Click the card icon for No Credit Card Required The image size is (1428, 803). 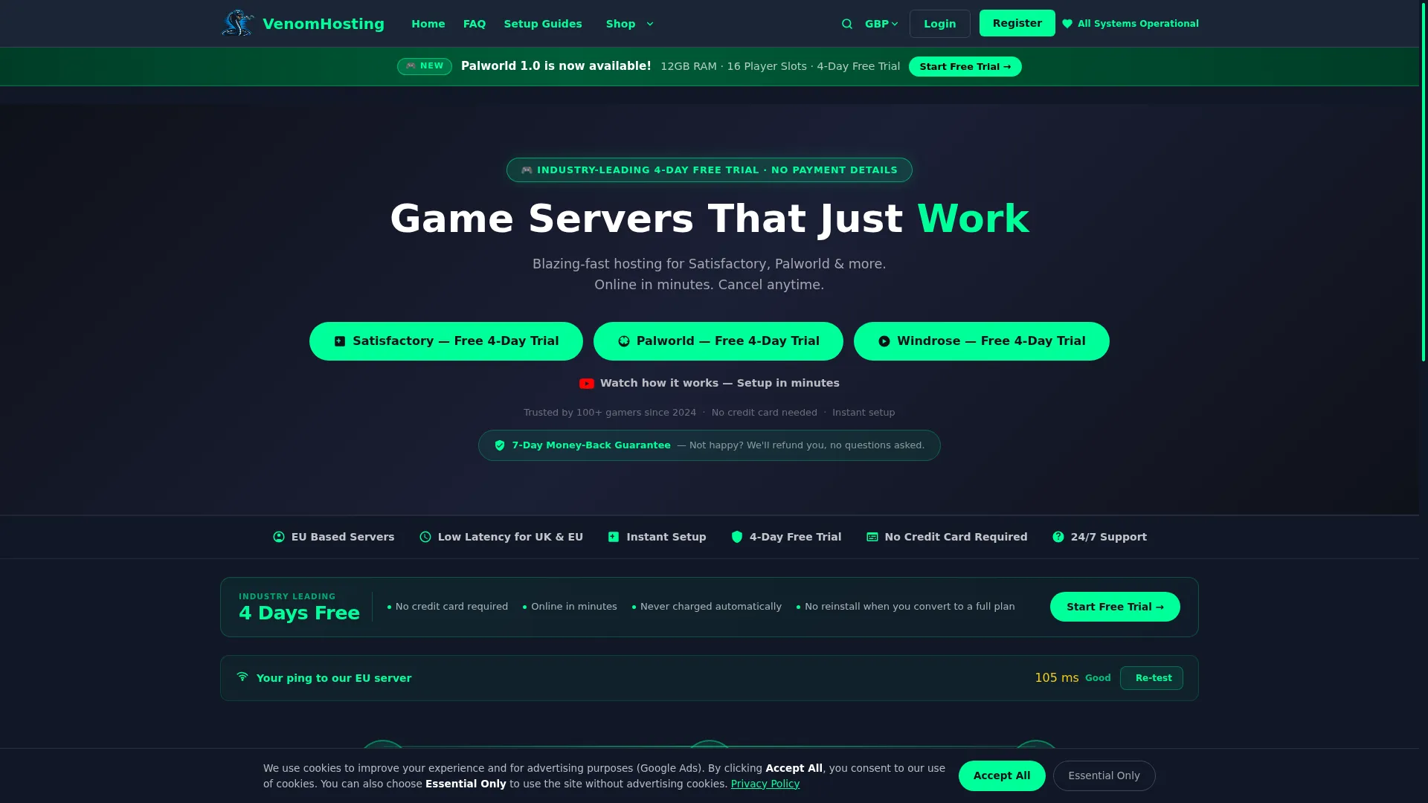pos(872,537)
